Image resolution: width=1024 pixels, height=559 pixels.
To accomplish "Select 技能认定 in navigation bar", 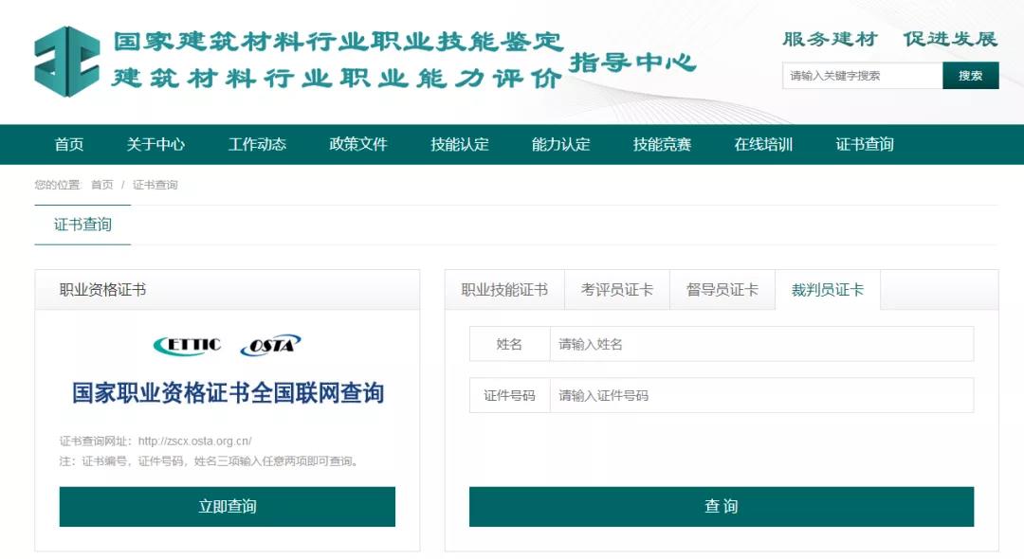I will (x=460, y=145).
